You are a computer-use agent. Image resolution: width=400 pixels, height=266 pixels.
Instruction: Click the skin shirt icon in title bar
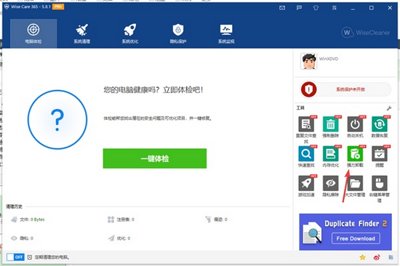[316, 8]
